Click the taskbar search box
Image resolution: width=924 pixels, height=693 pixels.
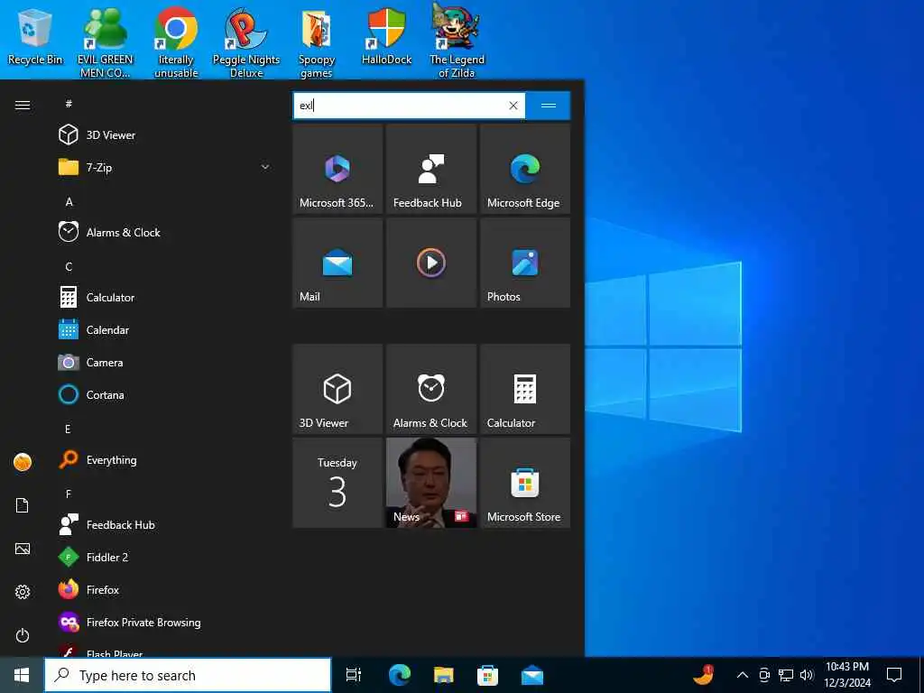pyautogui.click(x=188, y=675)
